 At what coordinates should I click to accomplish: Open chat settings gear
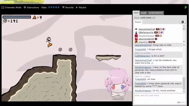[x=183, y=22]
